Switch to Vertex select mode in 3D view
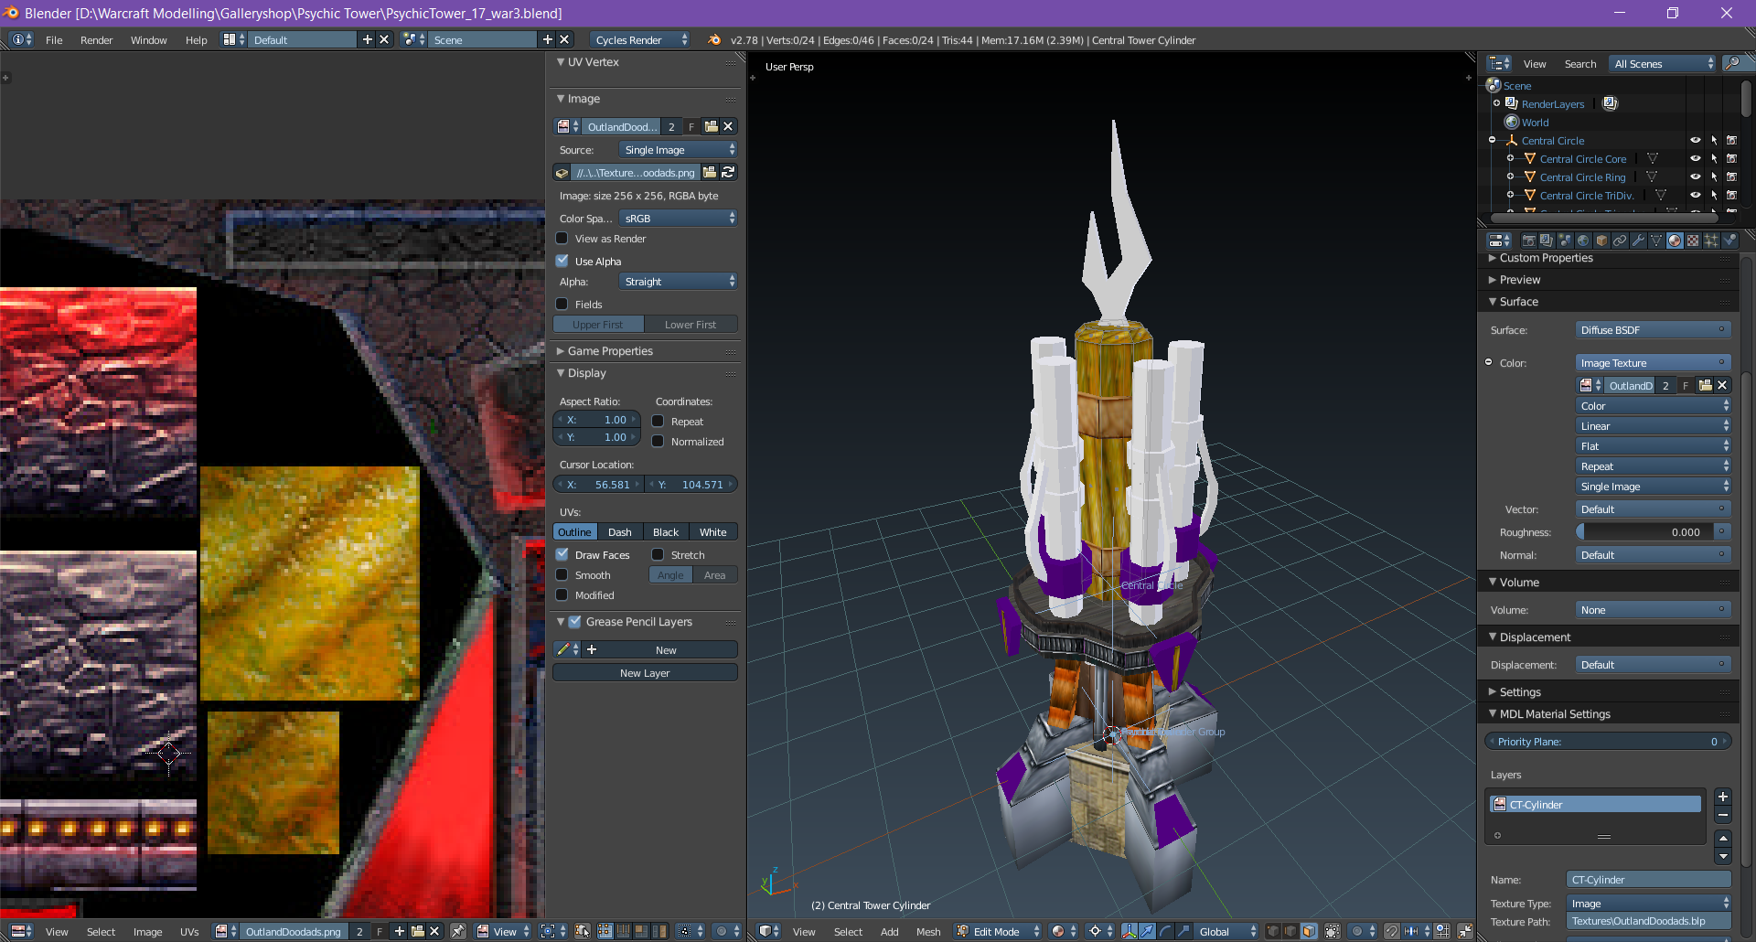The width and height of the screenshot is (1756, 942). [1273, 931]
